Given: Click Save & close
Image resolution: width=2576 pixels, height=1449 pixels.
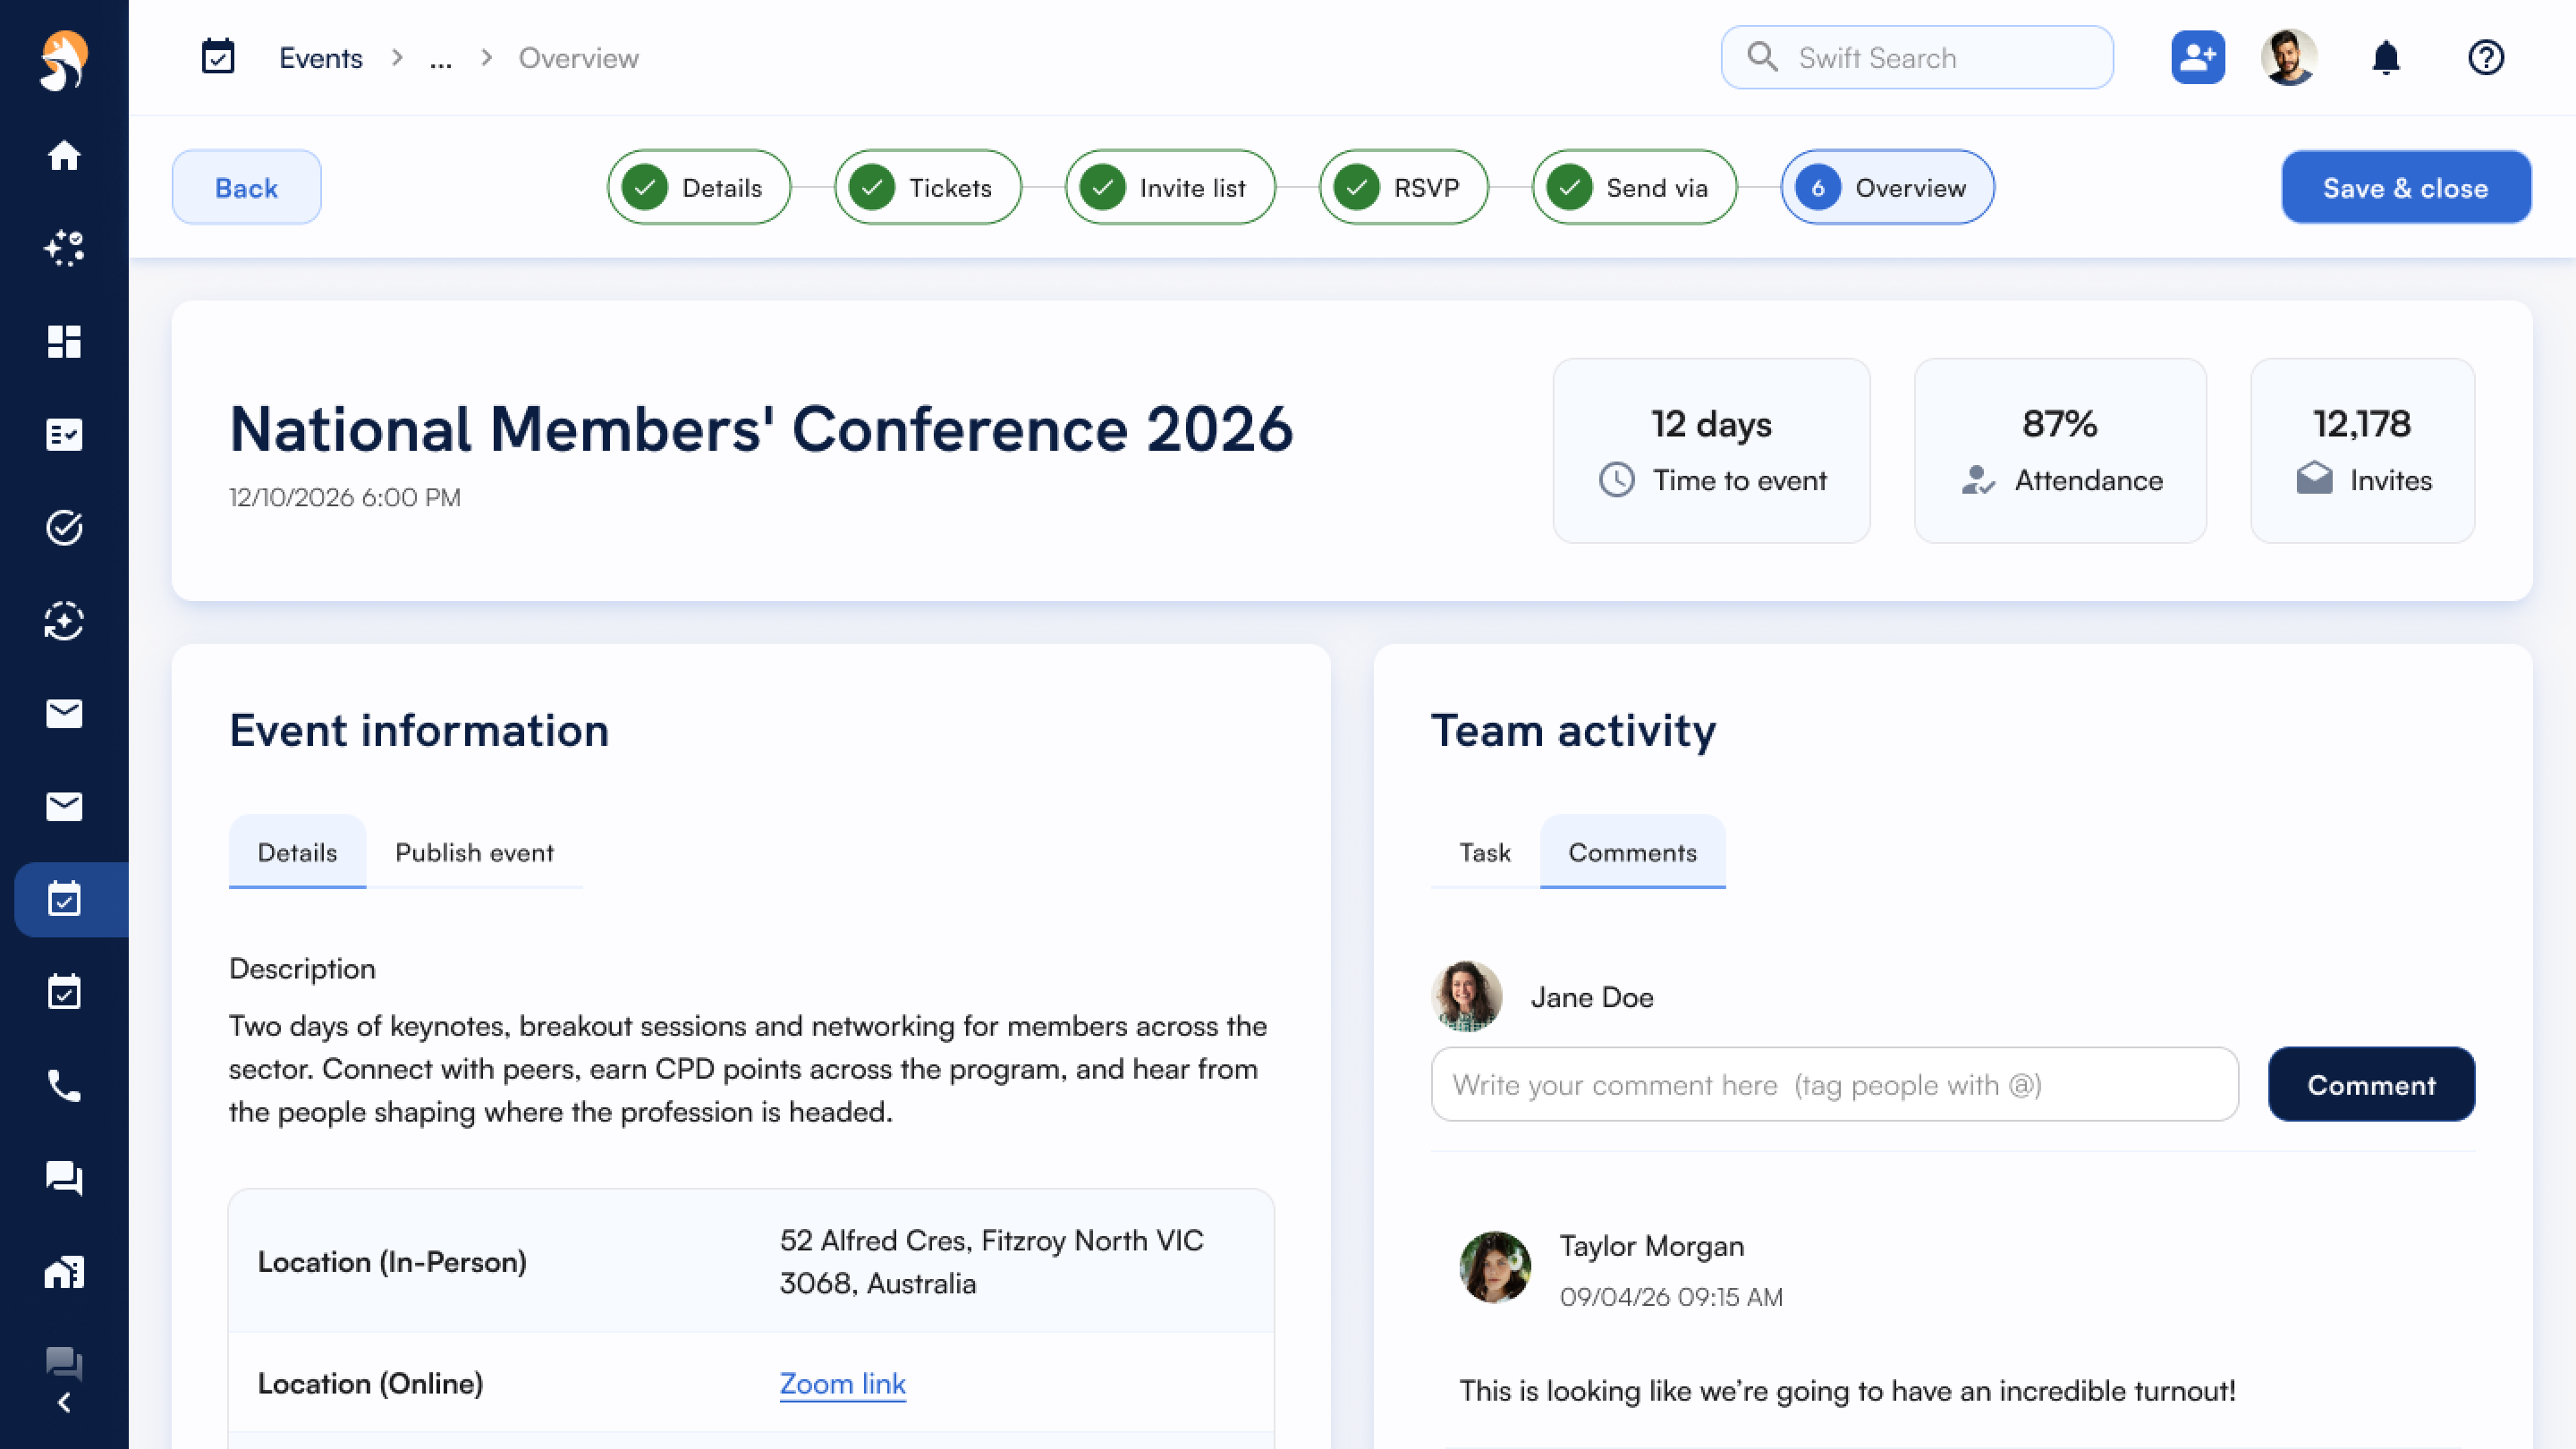Looking at the screenshot, I should click(x=2405, y=187).
